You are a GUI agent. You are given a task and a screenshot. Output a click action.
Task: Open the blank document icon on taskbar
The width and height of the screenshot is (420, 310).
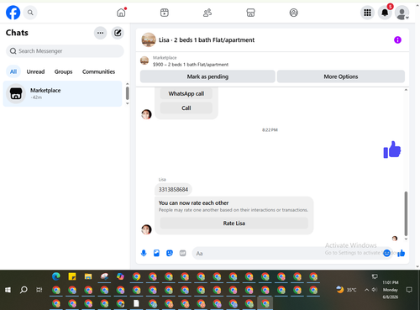pyautogui.click(x=136, y=303)
